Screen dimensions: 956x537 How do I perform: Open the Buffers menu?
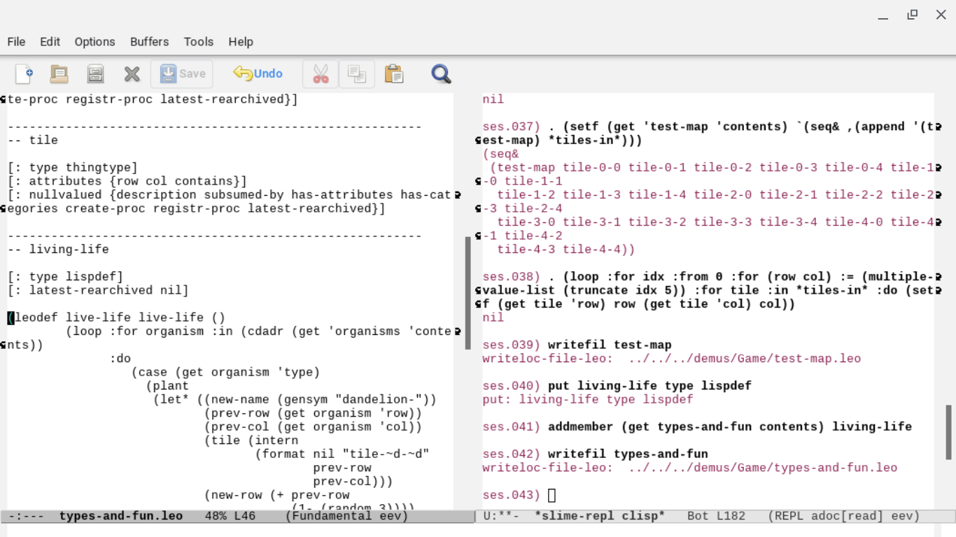point(149,42)
